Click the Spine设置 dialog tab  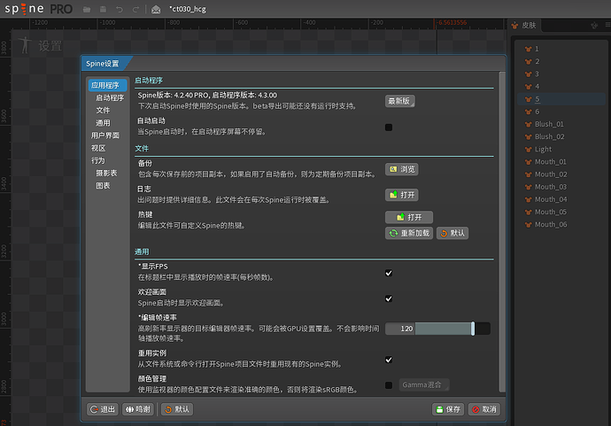104,64
